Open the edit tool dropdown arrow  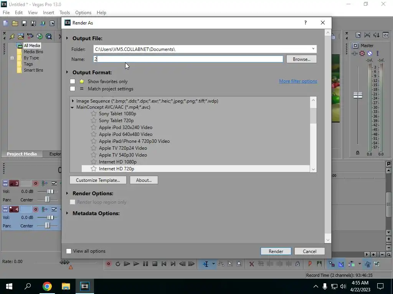pos(213,264)
